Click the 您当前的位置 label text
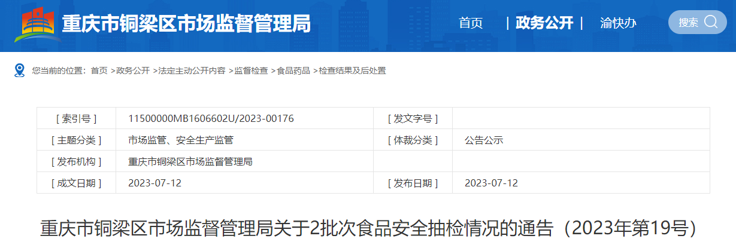 point(59,71)
